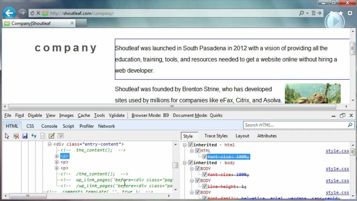Click the Search HTML magnifier icon
The image size is (357, 201).
350,125
